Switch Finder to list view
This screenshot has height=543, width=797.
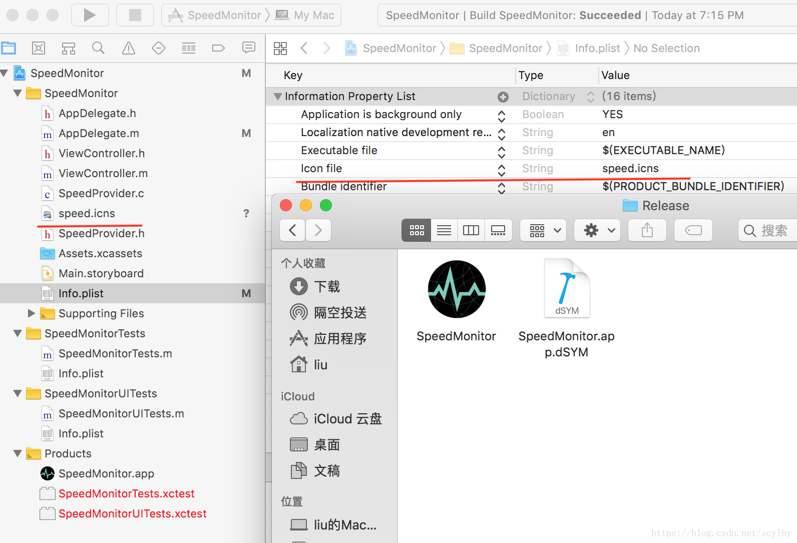[x=444, y=230]
